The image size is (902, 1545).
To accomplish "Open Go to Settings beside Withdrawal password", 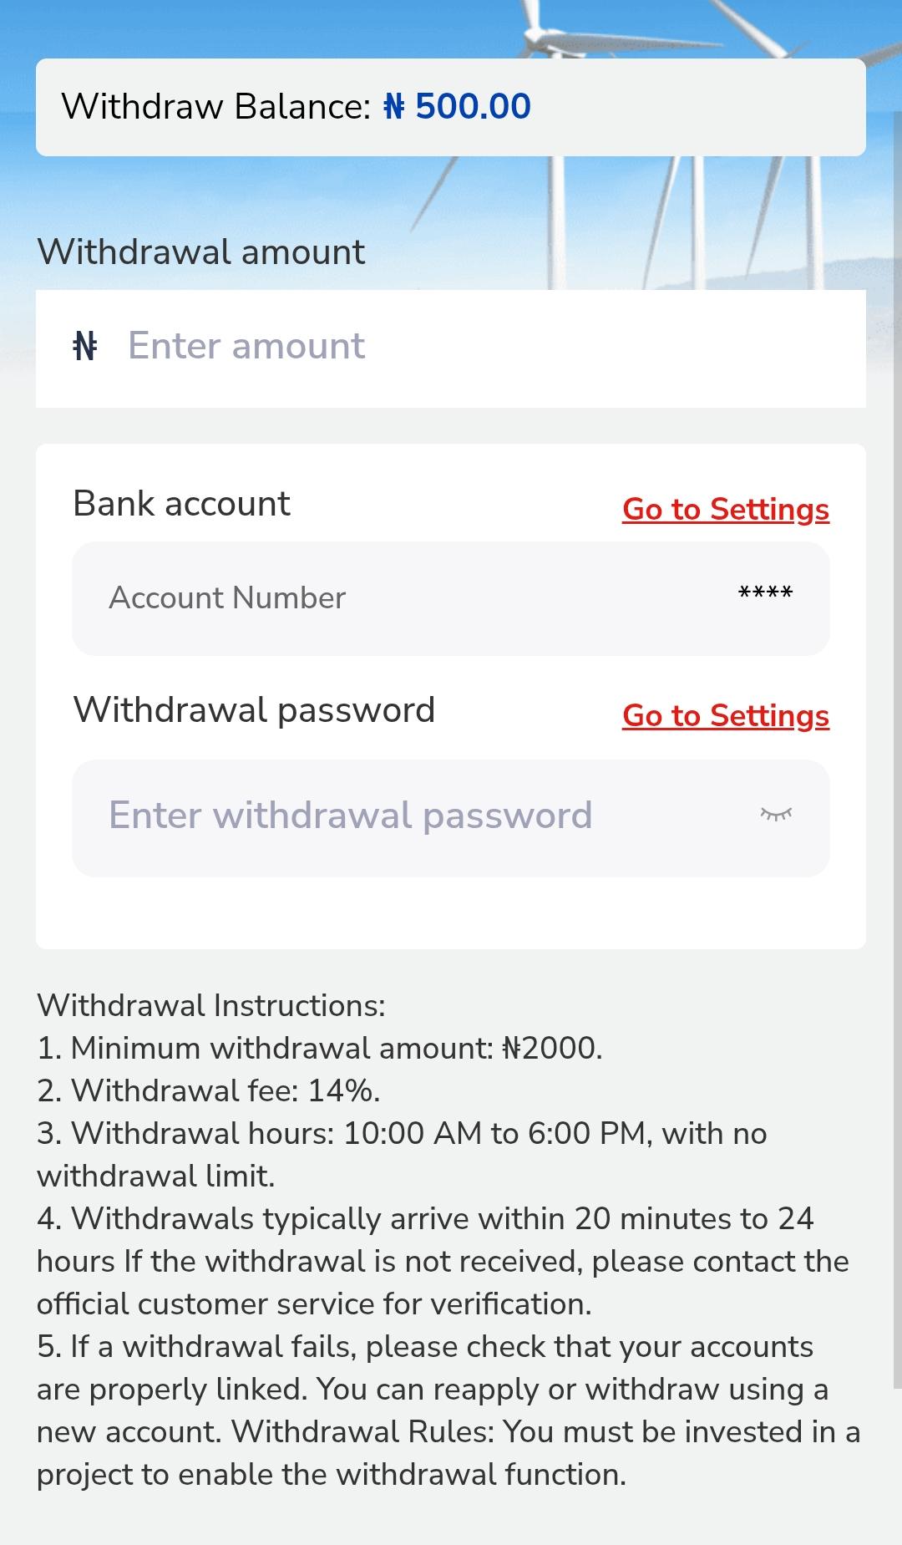I will coord(726,716).
